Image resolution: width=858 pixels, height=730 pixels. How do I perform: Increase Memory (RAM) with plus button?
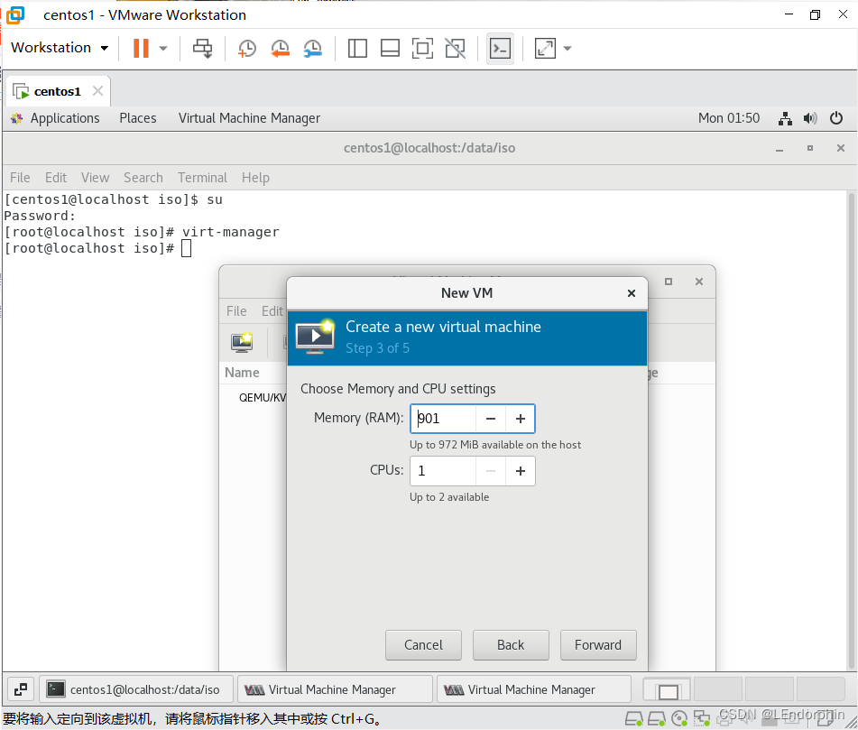tap(521, 419)
